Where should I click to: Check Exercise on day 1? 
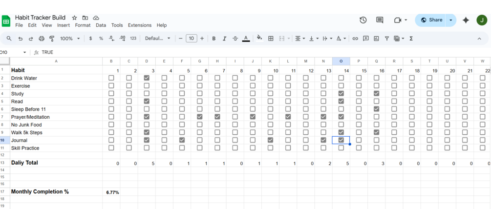point(111,86)
